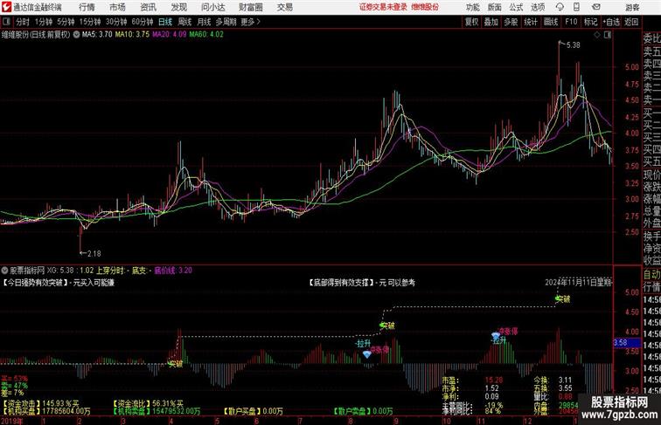Toggle the right panel icon beside diamond
This screenshot has height=425, width=661.
[x=607, y=35]
